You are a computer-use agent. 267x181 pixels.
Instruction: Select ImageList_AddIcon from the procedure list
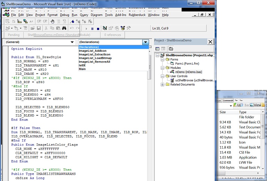click(x=114, y=51)
